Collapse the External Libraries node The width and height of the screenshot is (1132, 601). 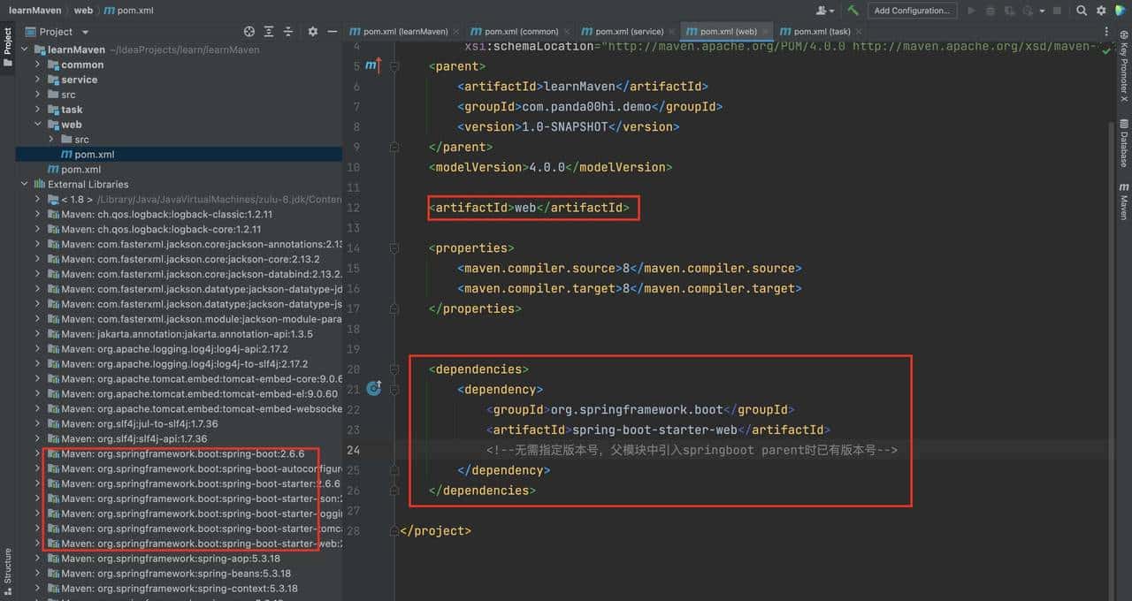[25, 184]
